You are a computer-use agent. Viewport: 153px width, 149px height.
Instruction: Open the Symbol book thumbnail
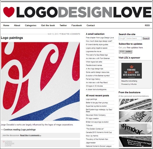point(135,129)
